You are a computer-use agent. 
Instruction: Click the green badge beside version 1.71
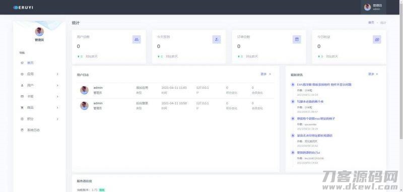tap(102, 190)
